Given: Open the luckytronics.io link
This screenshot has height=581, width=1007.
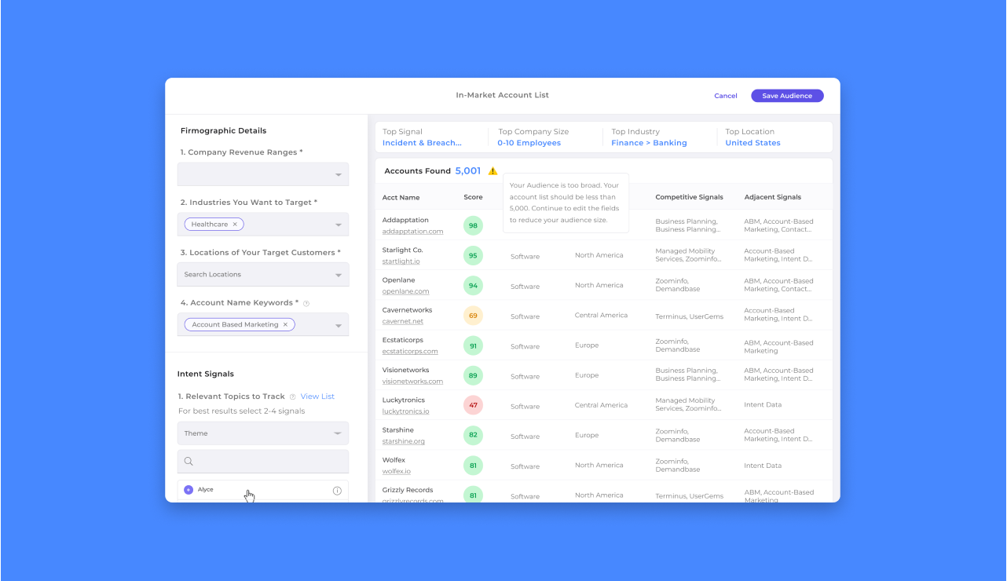Looking at the screenshot, I should coord(405,411).
